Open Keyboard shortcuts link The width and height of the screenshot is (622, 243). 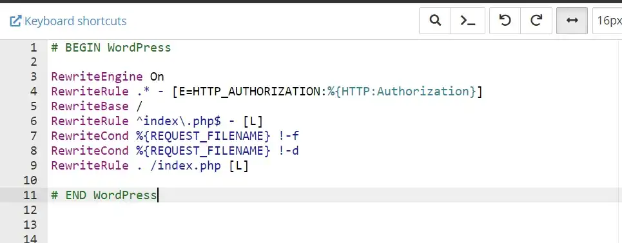pyautogui.click(x=75, y=21)
